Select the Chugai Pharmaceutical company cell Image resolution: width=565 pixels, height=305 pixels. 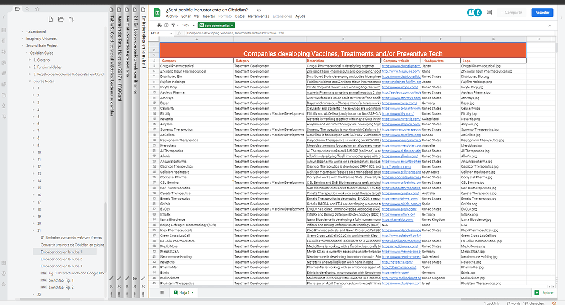(197, 66)
